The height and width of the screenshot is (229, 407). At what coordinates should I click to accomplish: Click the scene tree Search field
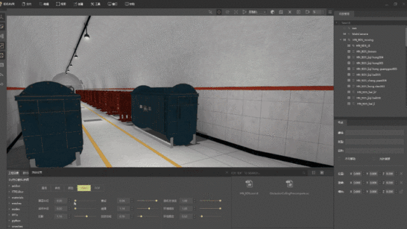point(371,23)
